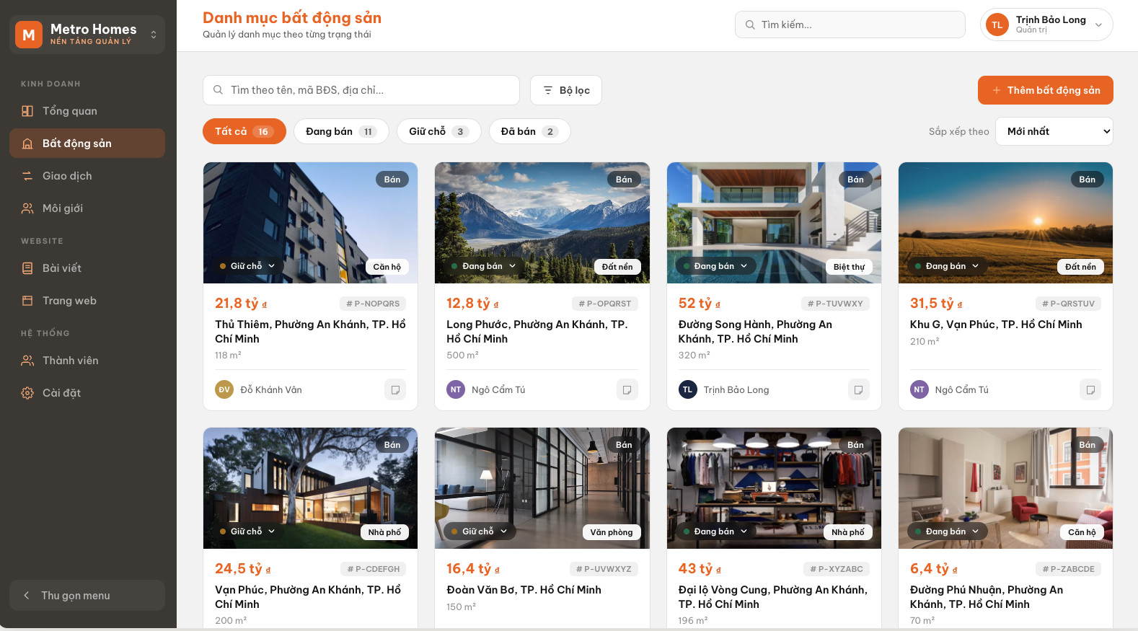Screen dimensions: 1138x631
Task: Open the Môi giới page
Action: [87, 208]
